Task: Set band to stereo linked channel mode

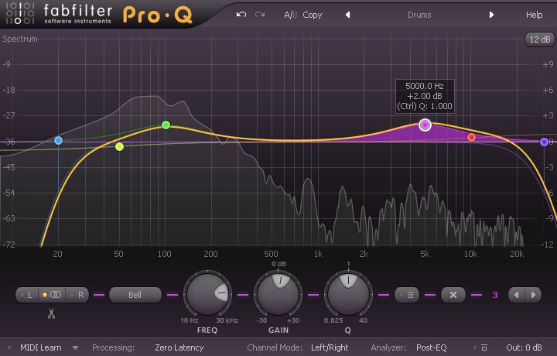Action: coord(52,295)
